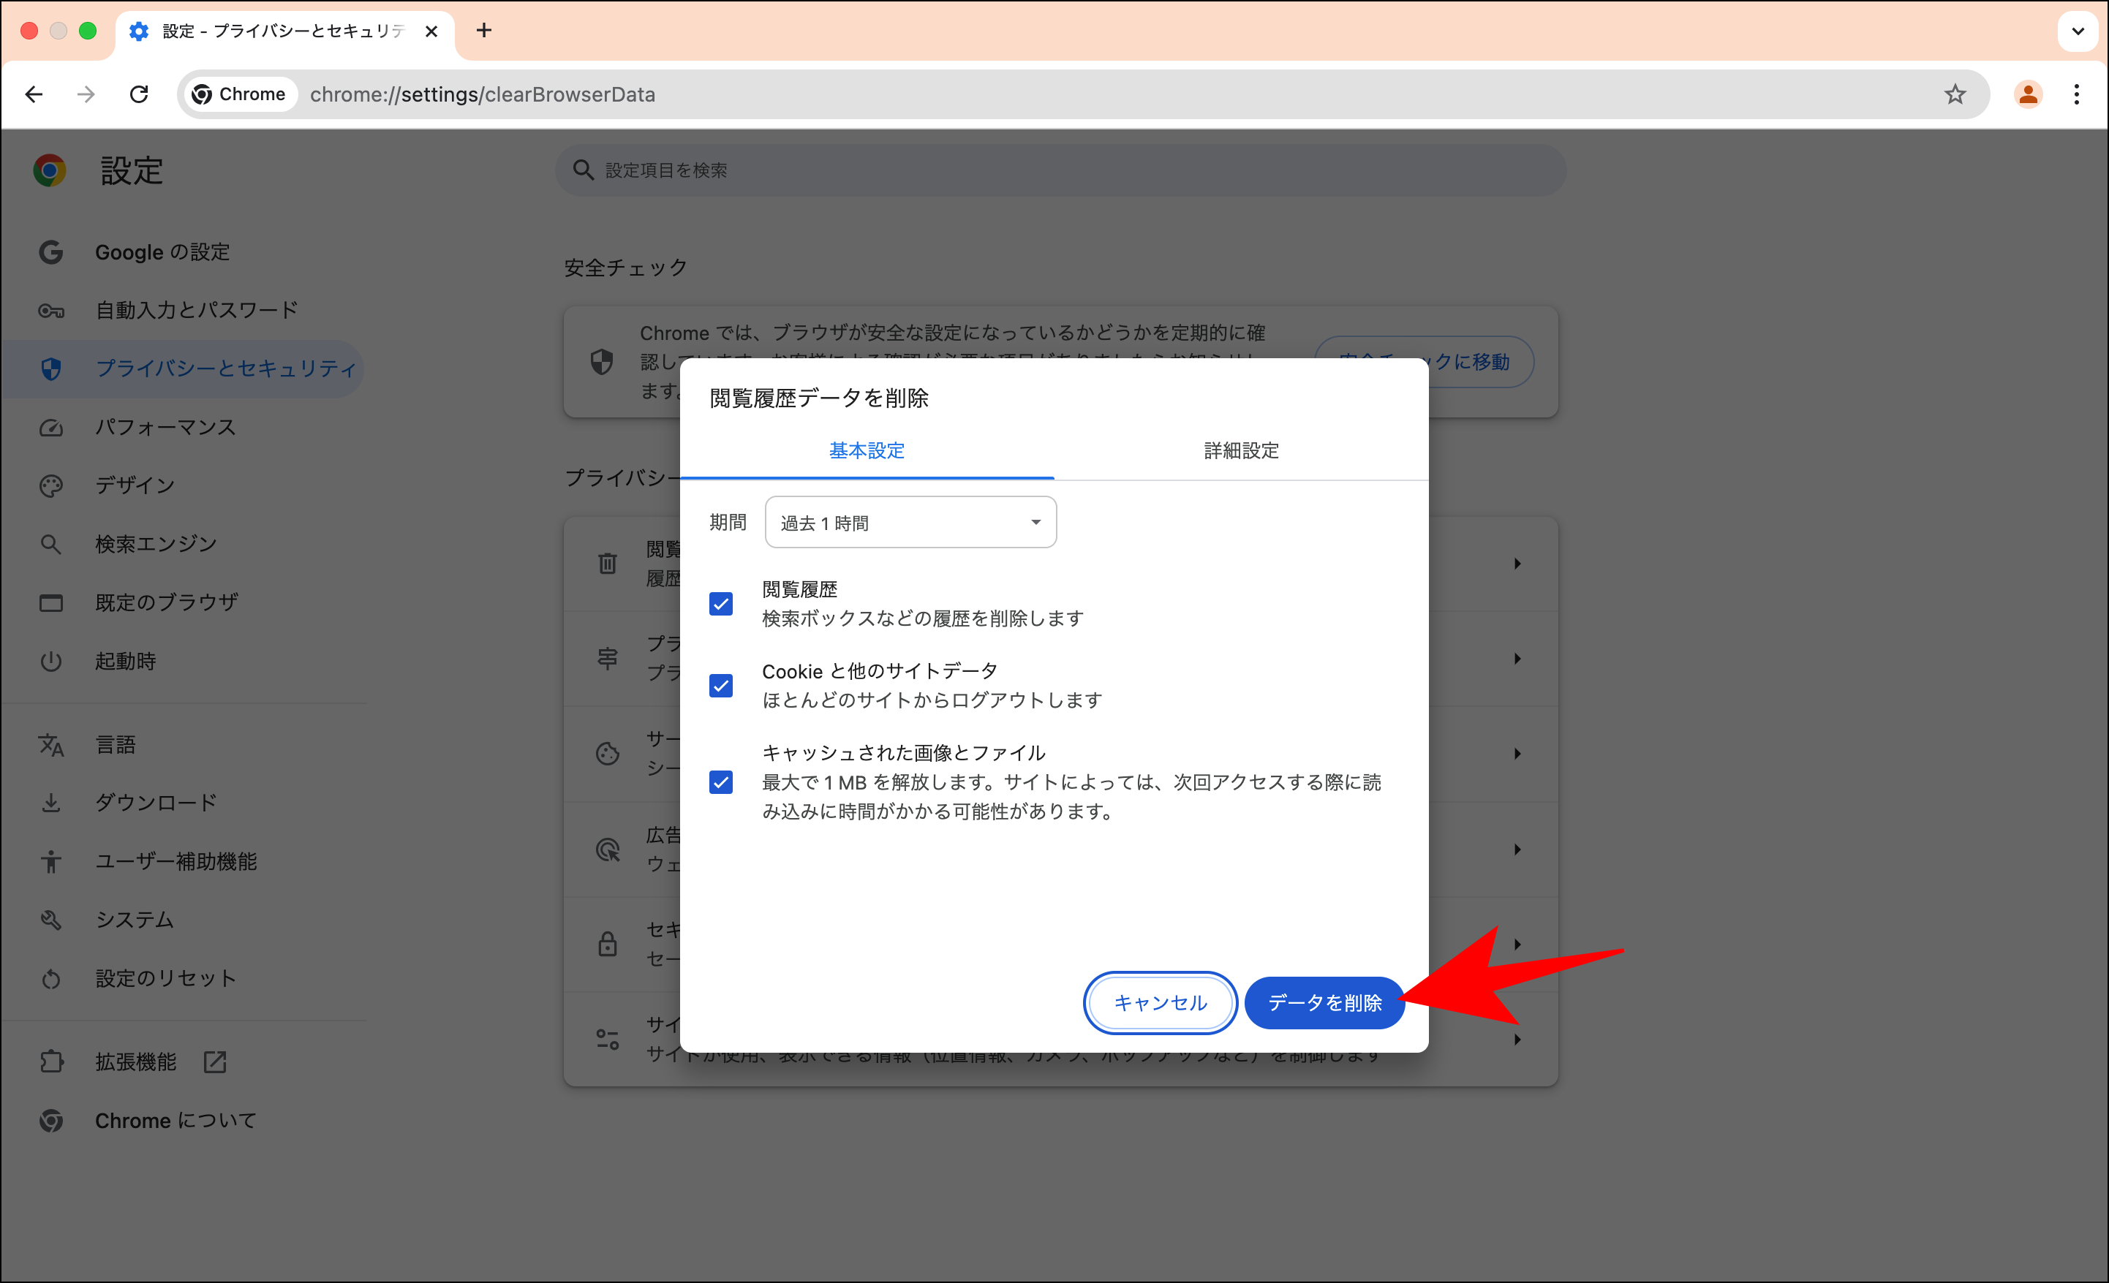This screenshot has height=1283, width=2109.
Task: Expand the trash icon row's right arrow
Action: tap(1517, 564)
